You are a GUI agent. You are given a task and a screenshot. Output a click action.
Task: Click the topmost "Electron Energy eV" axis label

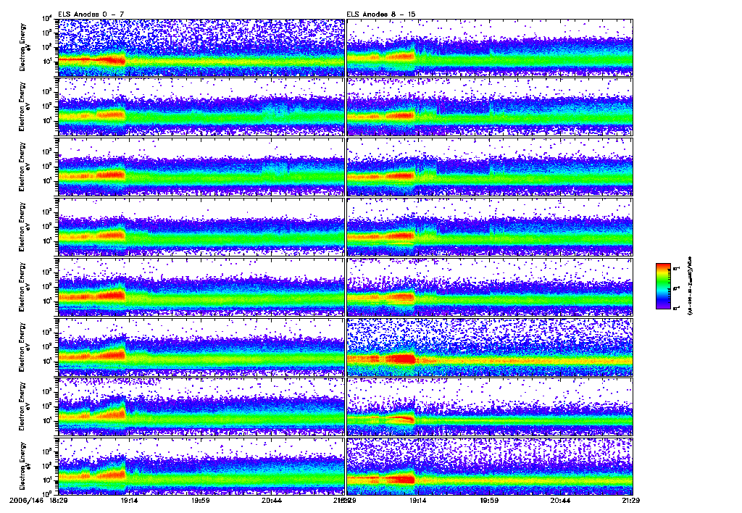(x=24, y=47)
